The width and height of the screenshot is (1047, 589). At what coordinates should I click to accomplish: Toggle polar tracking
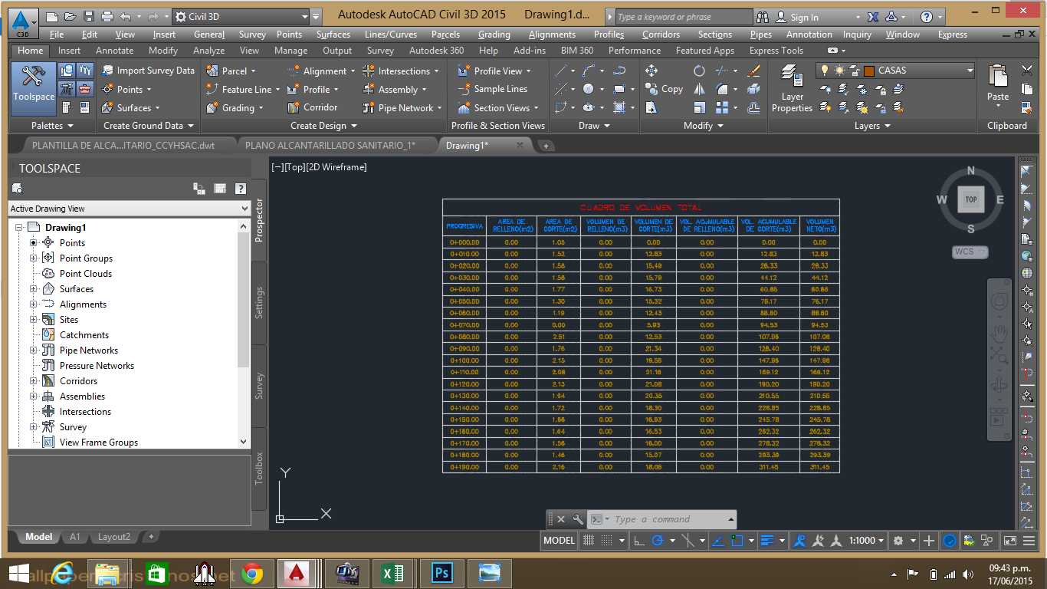pos(658,541)
